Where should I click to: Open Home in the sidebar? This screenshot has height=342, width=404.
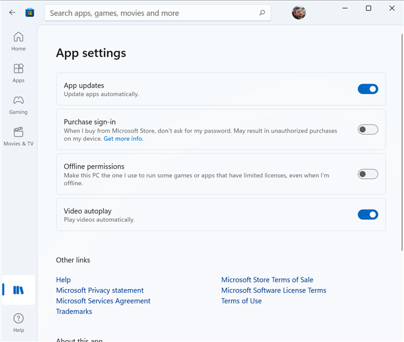pyautogui.click(x=18, y=41)
